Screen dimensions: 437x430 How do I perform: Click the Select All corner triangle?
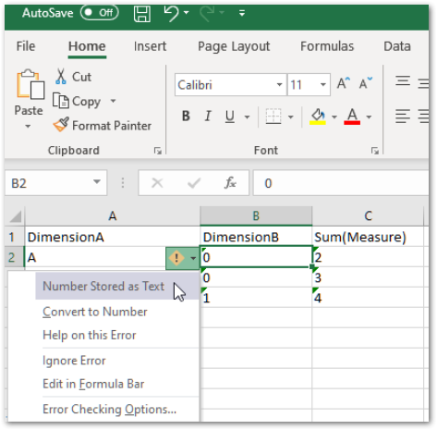click(x=16, y=216)
